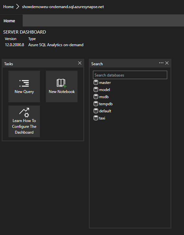Image resolution: width=184 pixels, height=235 pixels.
Task: Focus the Search databases input field
Action: [130, 75]
